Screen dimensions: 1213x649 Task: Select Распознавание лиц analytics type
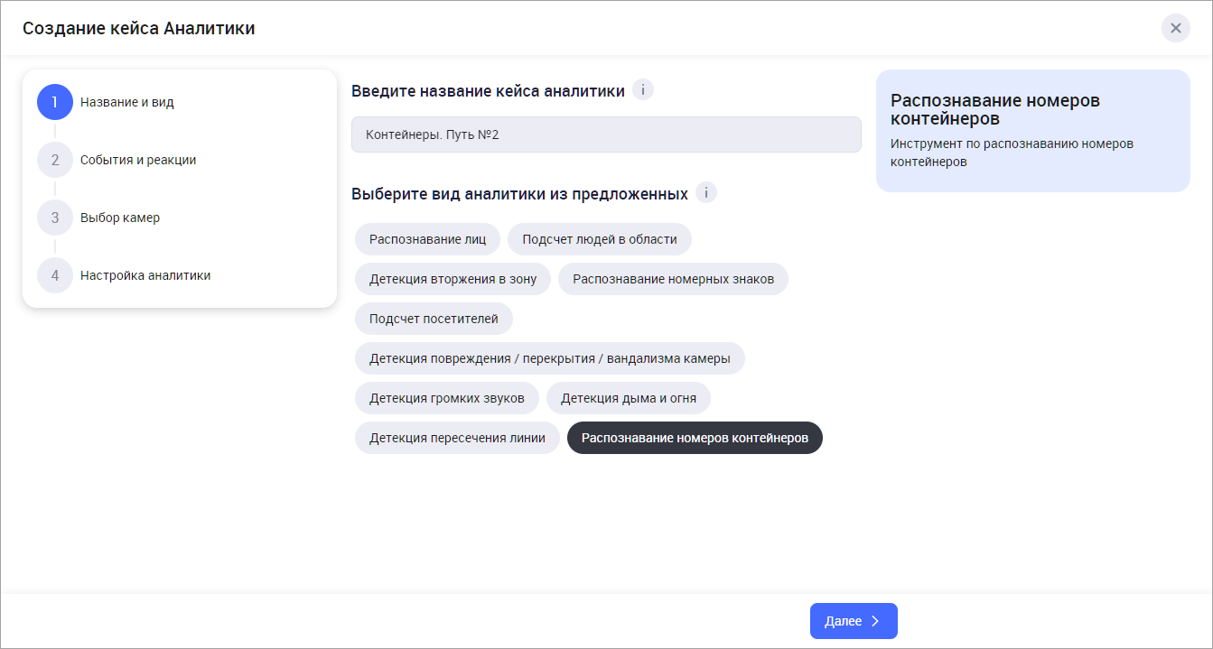pyautogui.click(x=427, y=239)
